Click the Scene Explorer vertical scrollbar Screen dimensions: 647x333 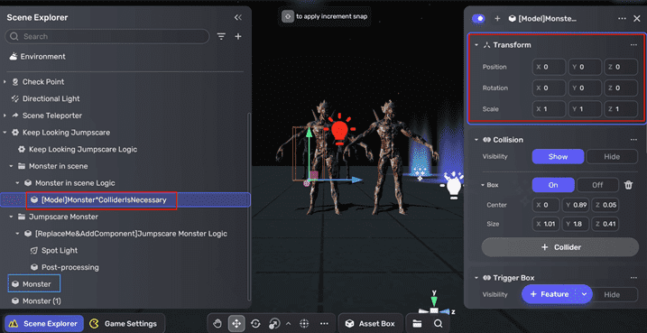point(248,207)
